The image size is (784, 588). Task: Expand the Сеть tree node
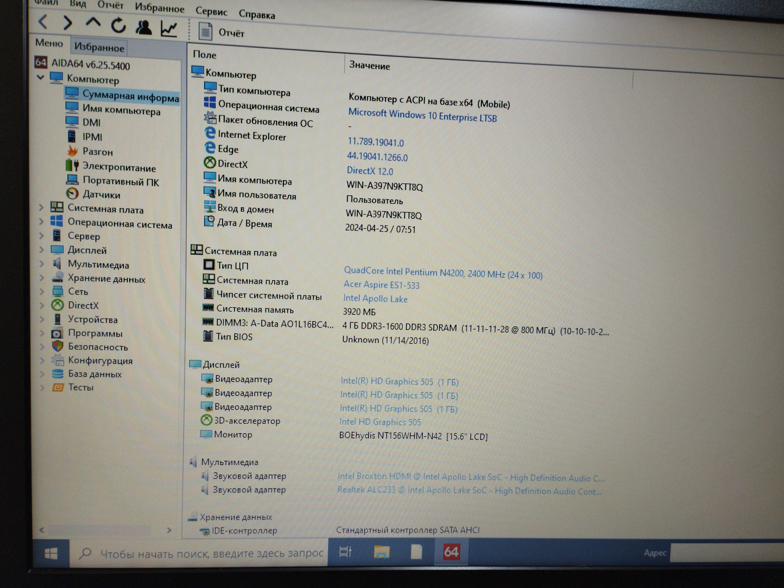click(x=41, y=292)
